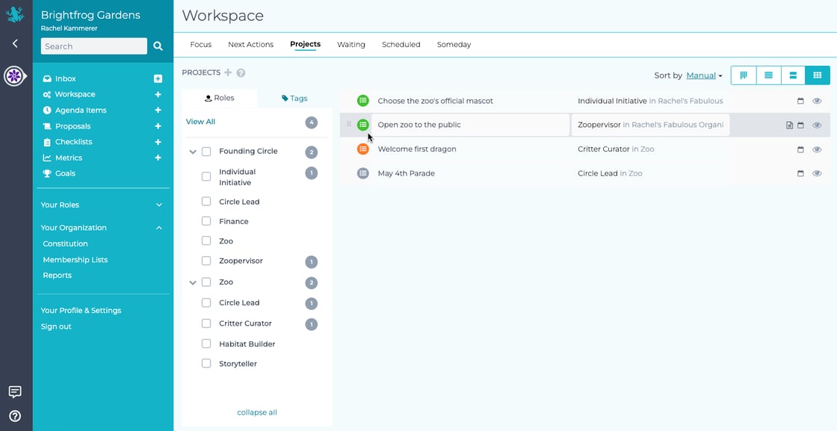Open notes icon on Open zoo project
Viewport: 837px width, 431px height.
pyautogui.click(x=789, y=125)
